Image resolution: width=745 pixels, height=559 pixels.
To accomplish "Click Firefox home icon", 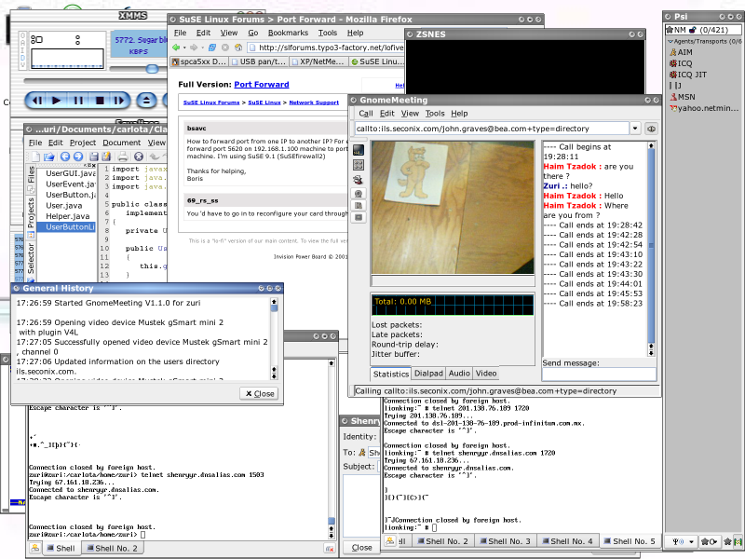I will [x=237, y=48].
